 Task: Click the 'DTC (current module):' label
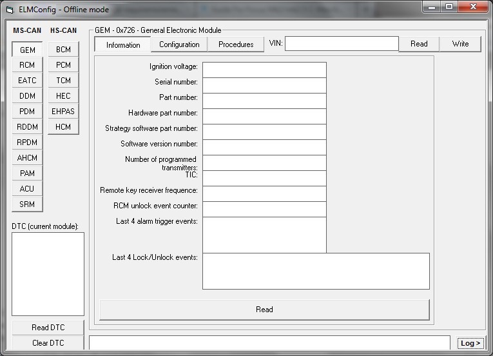coord(45,226)
